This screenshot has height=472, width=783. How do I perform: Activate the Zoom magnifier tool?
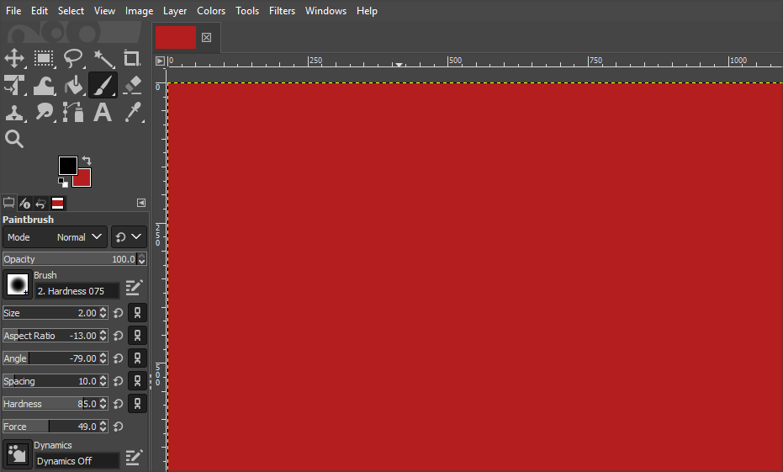14,139
